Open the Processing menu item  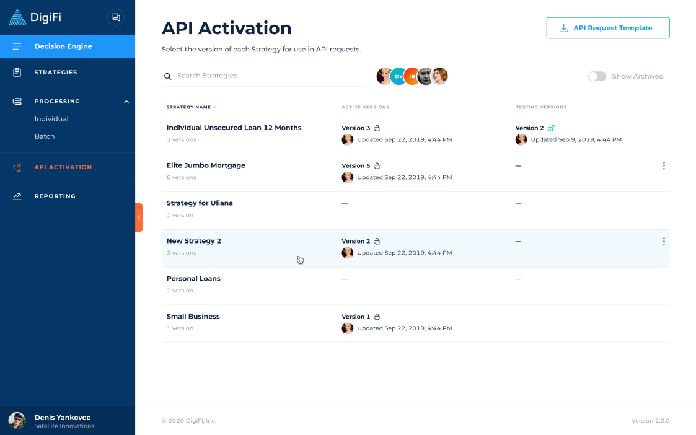pyautogui.click(x=57, y=101)
